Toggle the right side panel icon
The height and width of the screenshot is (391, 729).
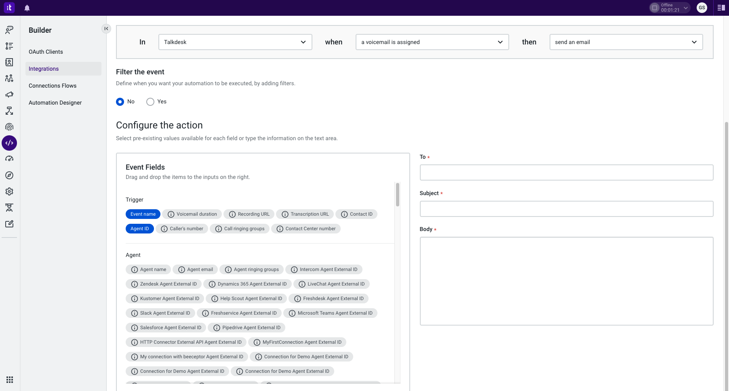[721, 8]
